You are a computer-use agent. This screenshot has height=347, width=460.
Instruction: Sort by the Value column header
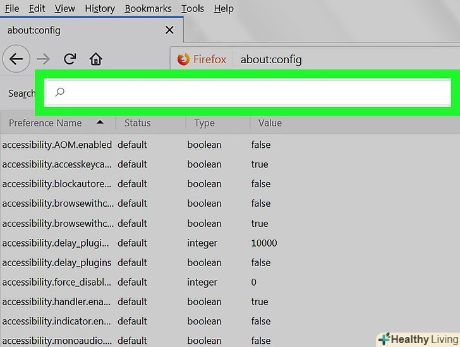pos(270,123)
